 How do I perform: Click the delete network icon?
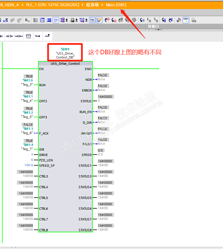click(x=6, y=20)
